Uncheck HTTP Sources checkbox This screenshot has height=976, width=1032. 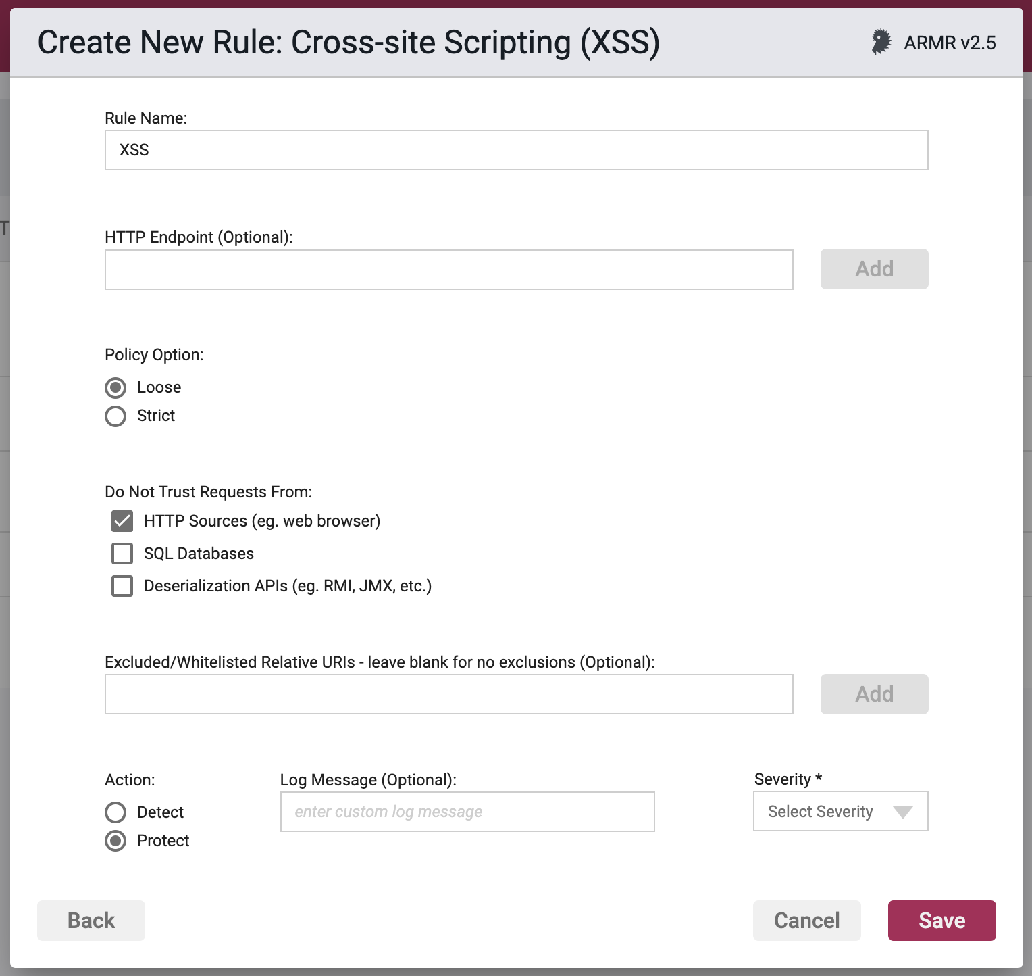(x=122, y=521)
